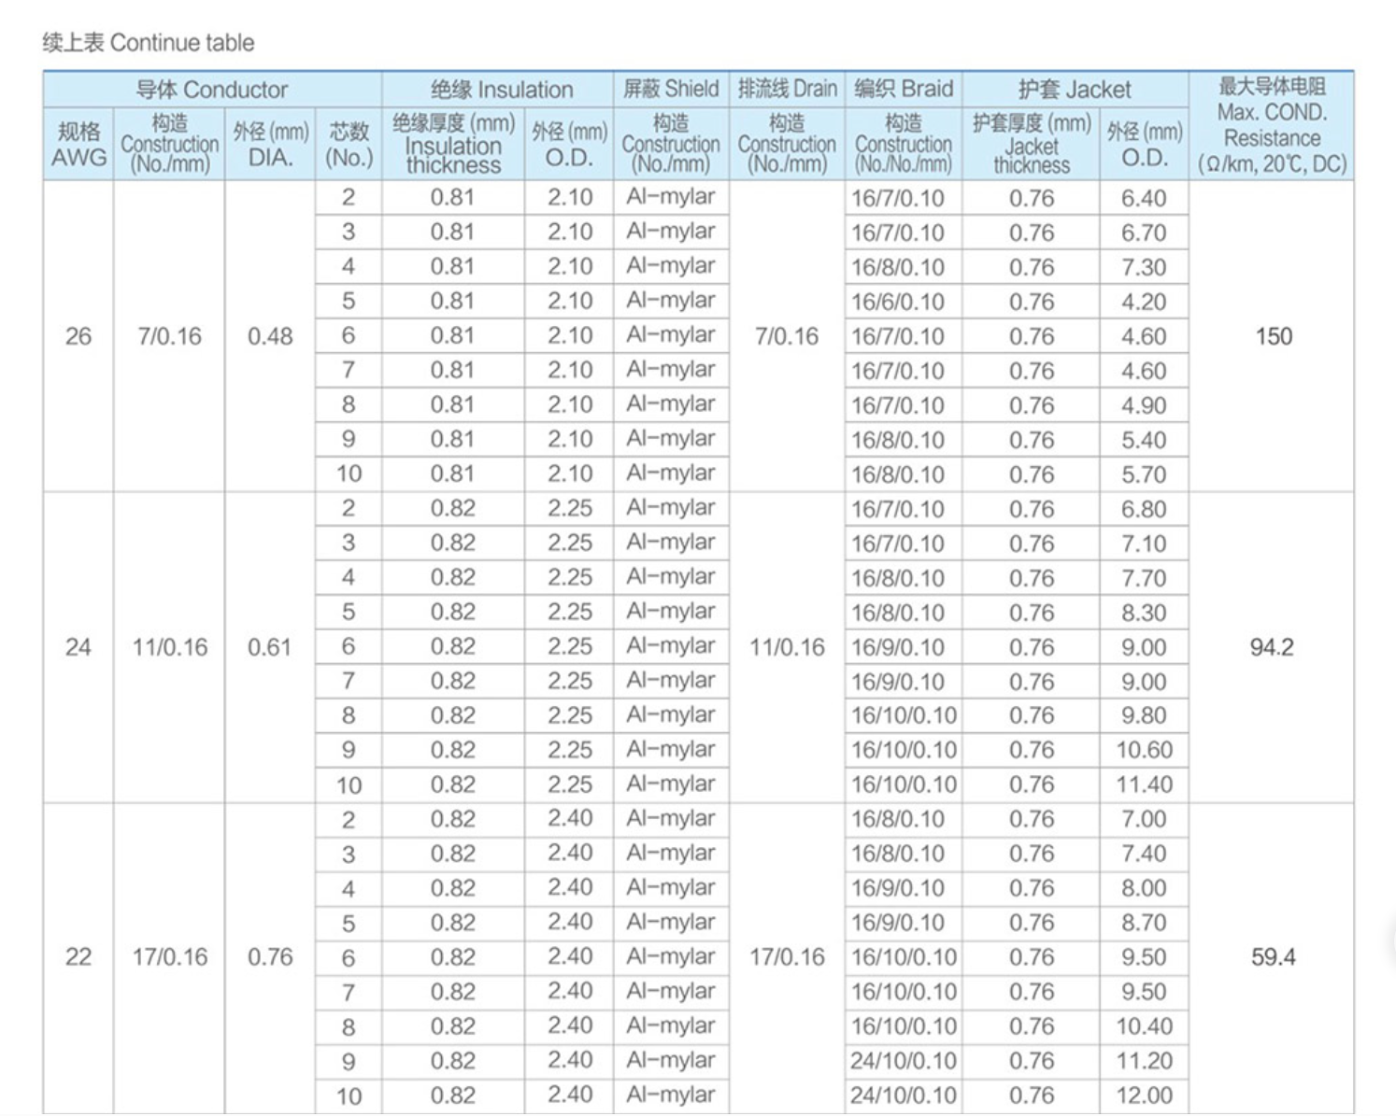Select the "导体 Conductor" header cell

coord(212,90)
